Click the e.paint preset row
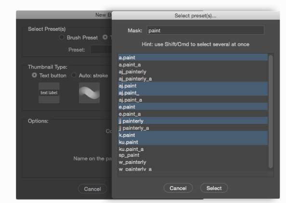The image size is (286, 203). (x=193, y=107)
